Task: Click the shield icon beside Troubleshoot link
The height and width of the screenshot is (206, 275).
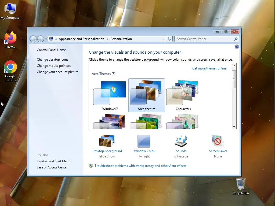Action: (91, 166)
